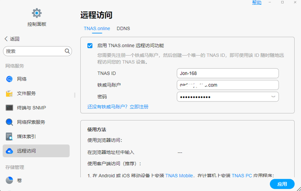Open the Network Discovery Service icon
The image size is (301, 191).
(x=9, y=122)
